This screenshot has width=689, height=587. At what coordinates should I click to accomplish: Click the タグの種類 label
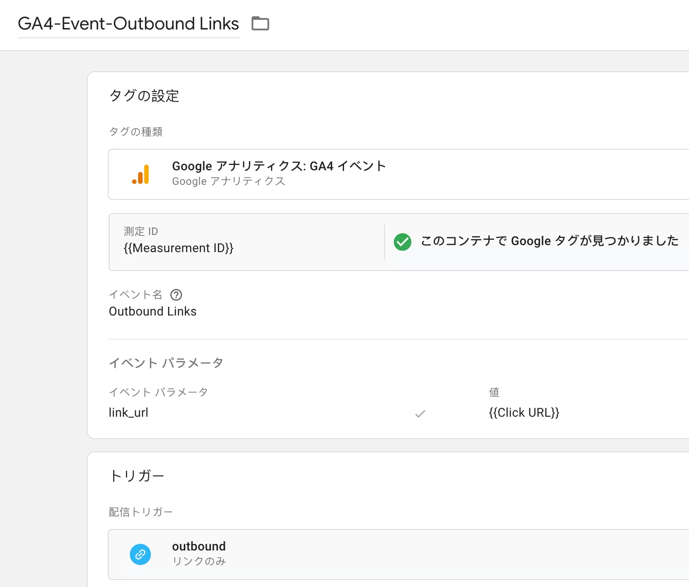pyautogui.click(x=136, y=132)
